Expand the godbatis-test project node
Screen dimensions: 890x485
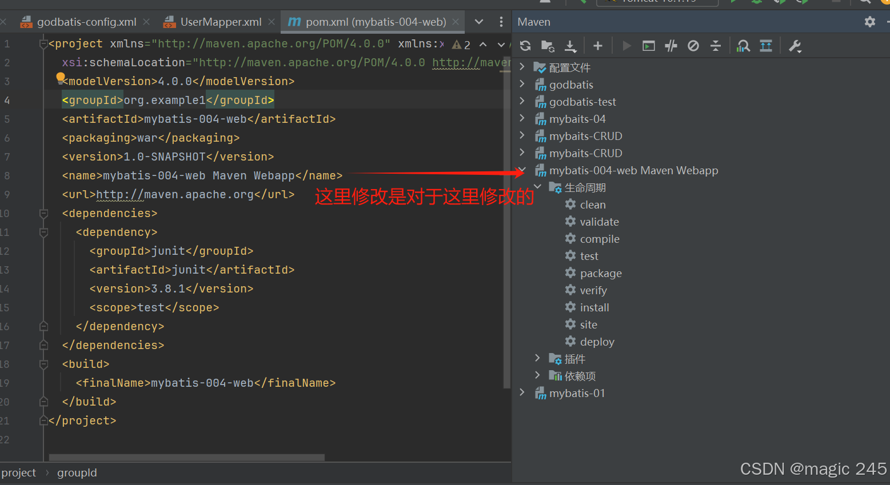pyautogui.click(x=522, y=101)
